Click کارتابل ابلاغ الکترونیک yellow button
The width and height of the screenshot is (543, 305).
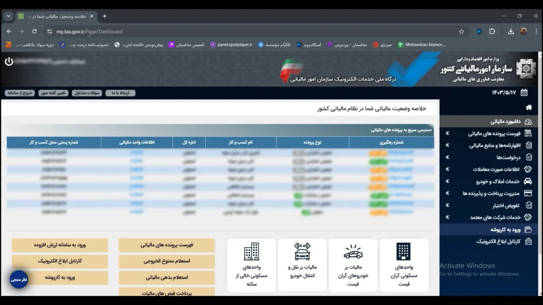point(60,261)
